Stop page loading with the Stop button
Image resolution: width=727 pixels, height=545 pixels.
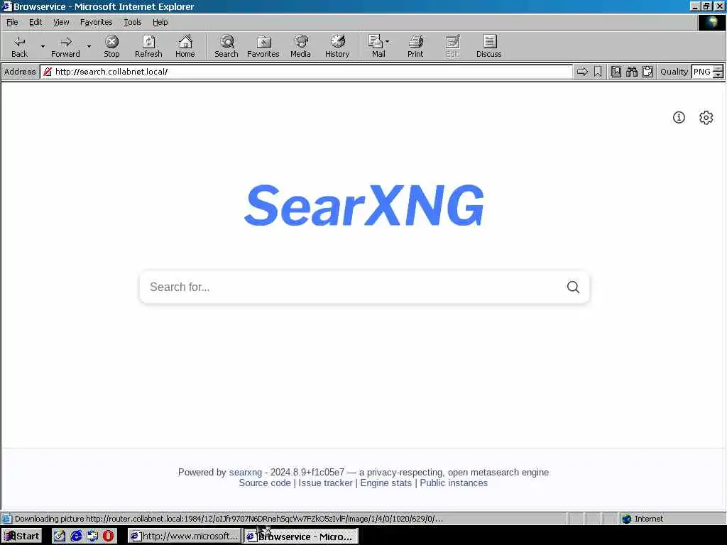[111, 46]
